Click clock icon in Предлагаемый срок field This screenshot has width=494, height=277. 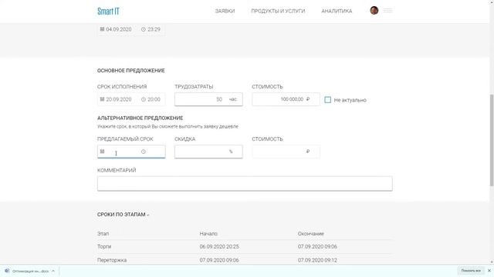pos(144,152)
